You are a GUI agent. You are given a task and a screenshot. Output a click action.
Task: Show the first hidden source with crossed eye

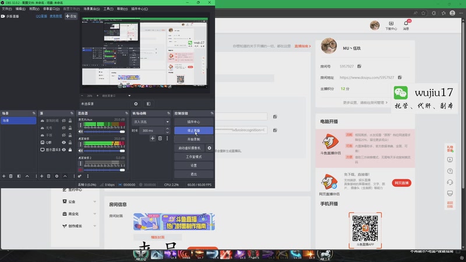click(x=63, y=121)
